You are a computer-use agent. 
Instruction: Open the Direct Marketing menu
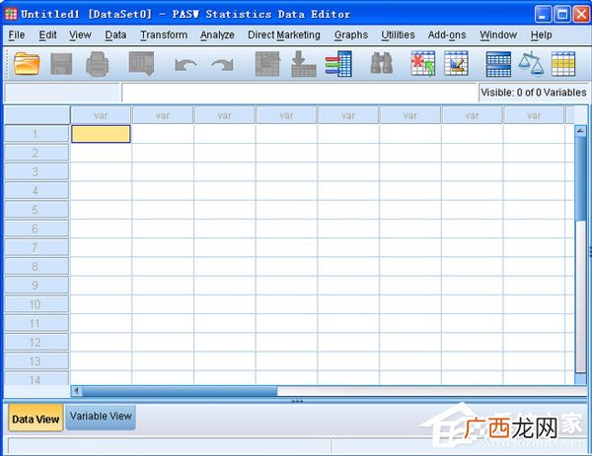coord(284,35)
